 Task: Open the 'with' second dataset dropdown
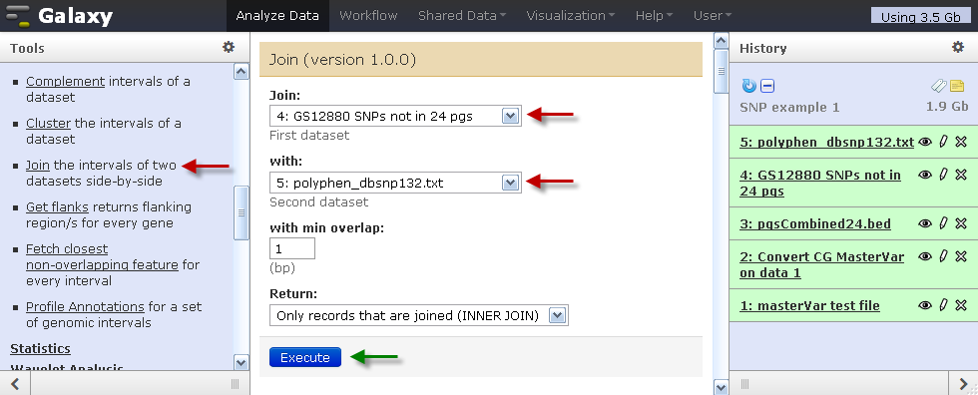tap(395, 184)
